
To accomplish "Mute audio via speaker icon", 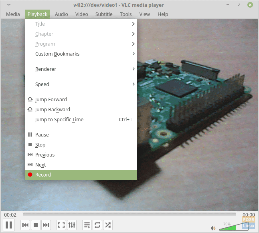I will coord(213,228).
